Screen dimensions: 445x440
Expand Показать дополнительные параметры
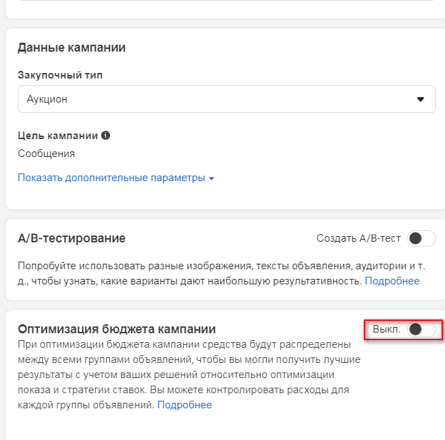pos(111,178)
